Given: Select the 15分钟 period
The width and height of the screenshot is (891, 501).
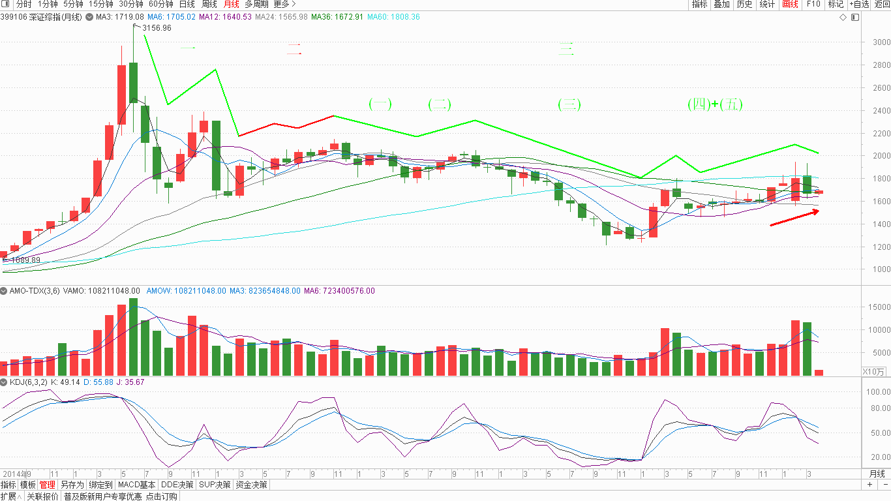Looking at the screenshot, I should click(101, 4).
